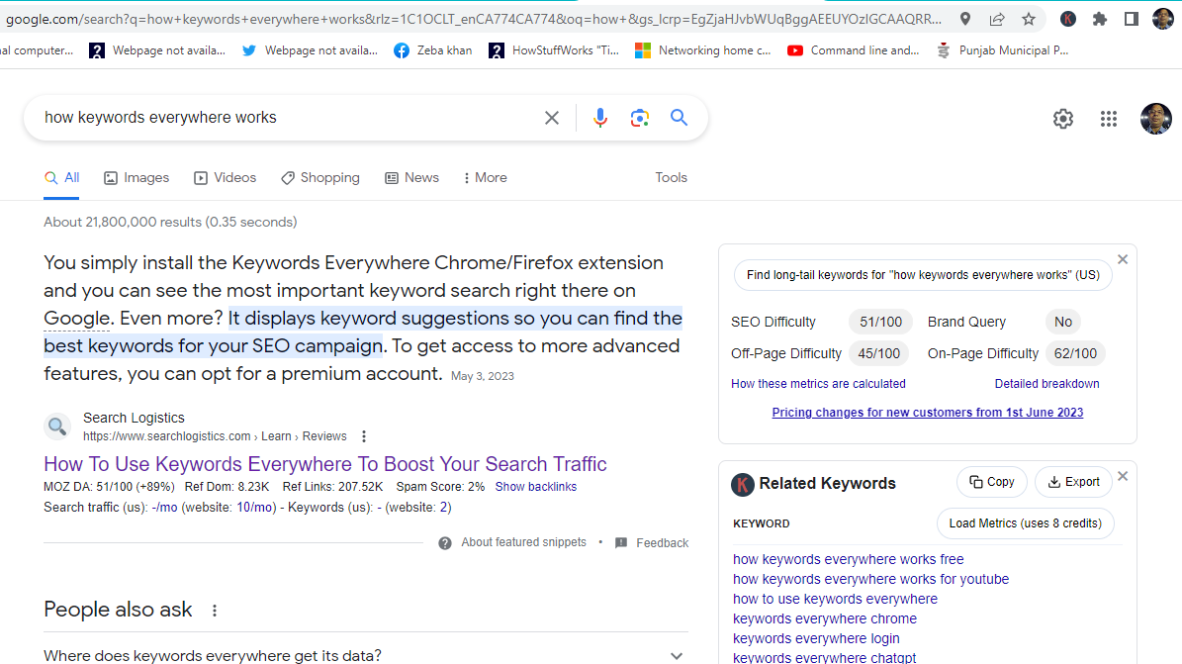
Task: Bookmark this page with star icon
Action: coord(1029,19)
